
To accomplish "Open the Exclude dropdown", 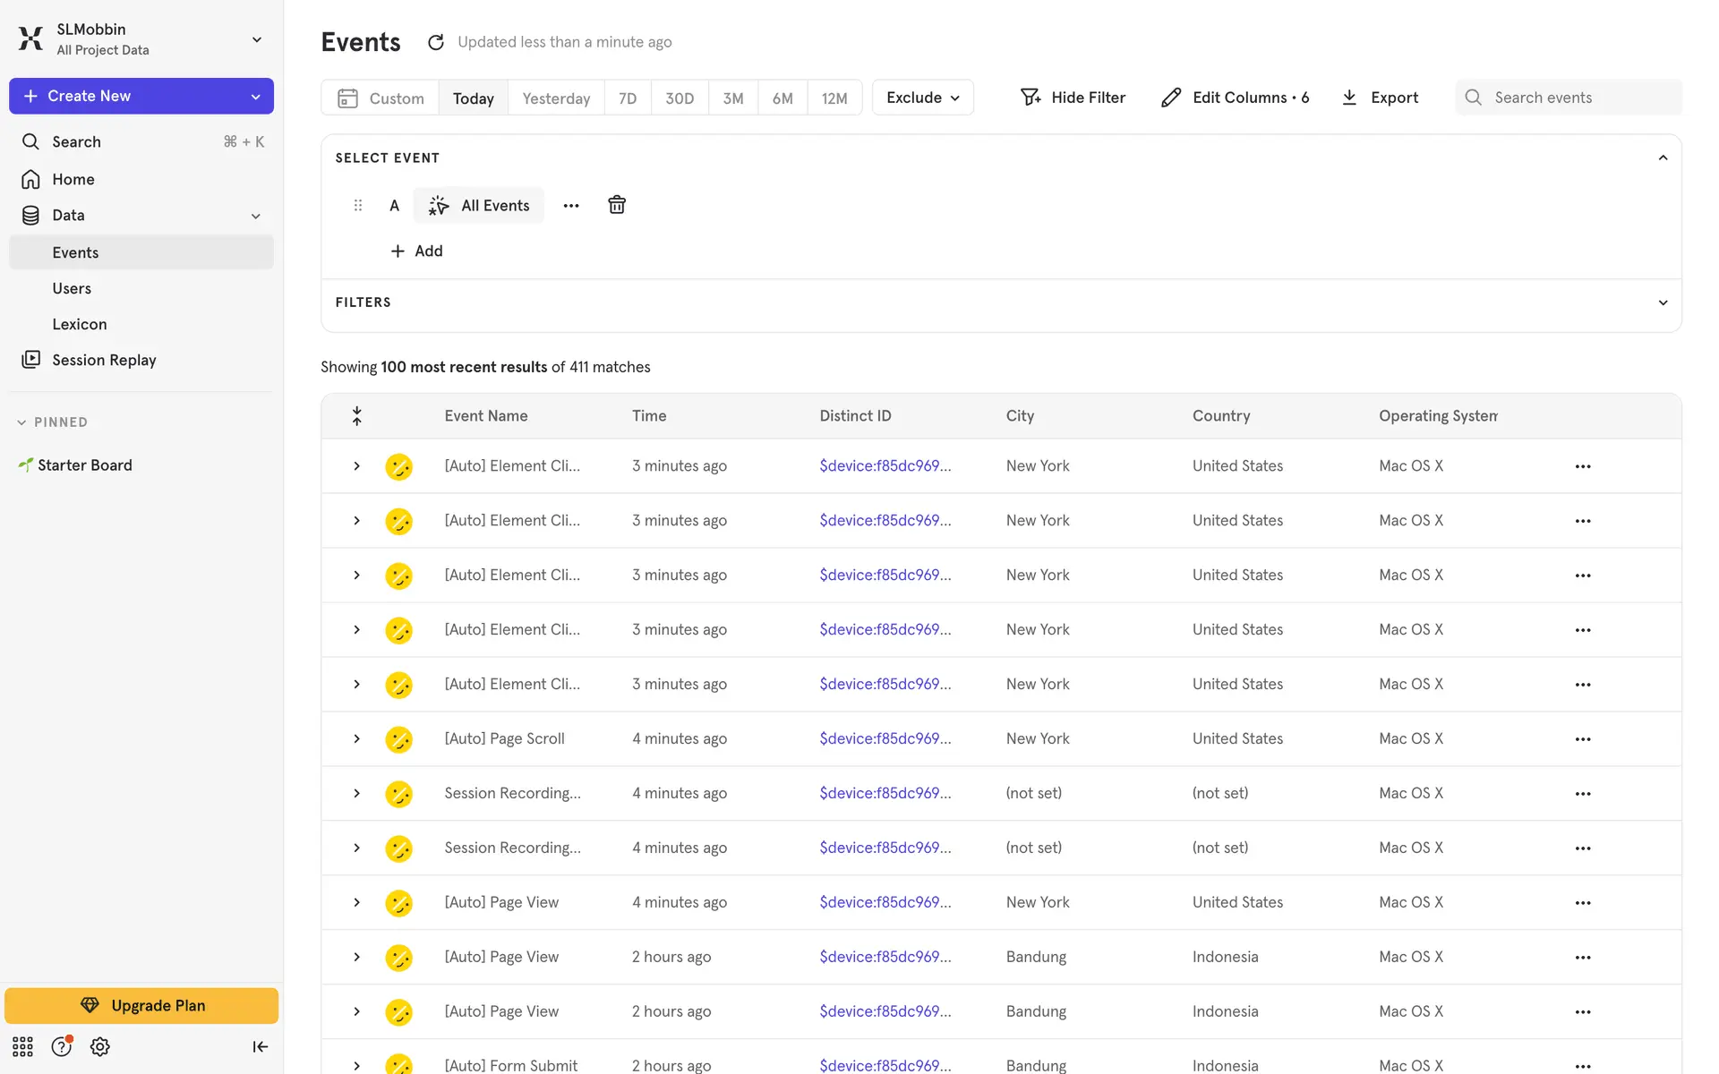I will [922, 98].
